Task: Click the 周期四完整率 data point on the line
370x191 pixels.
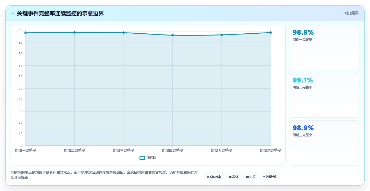Action: coord(173,35)
